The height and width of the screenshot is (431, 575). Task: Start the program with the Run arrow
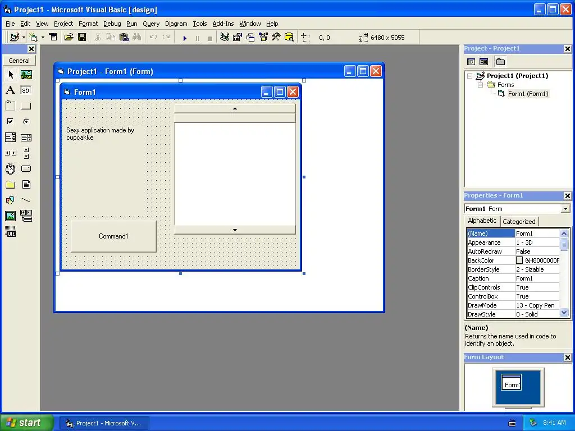pos(185,38)
